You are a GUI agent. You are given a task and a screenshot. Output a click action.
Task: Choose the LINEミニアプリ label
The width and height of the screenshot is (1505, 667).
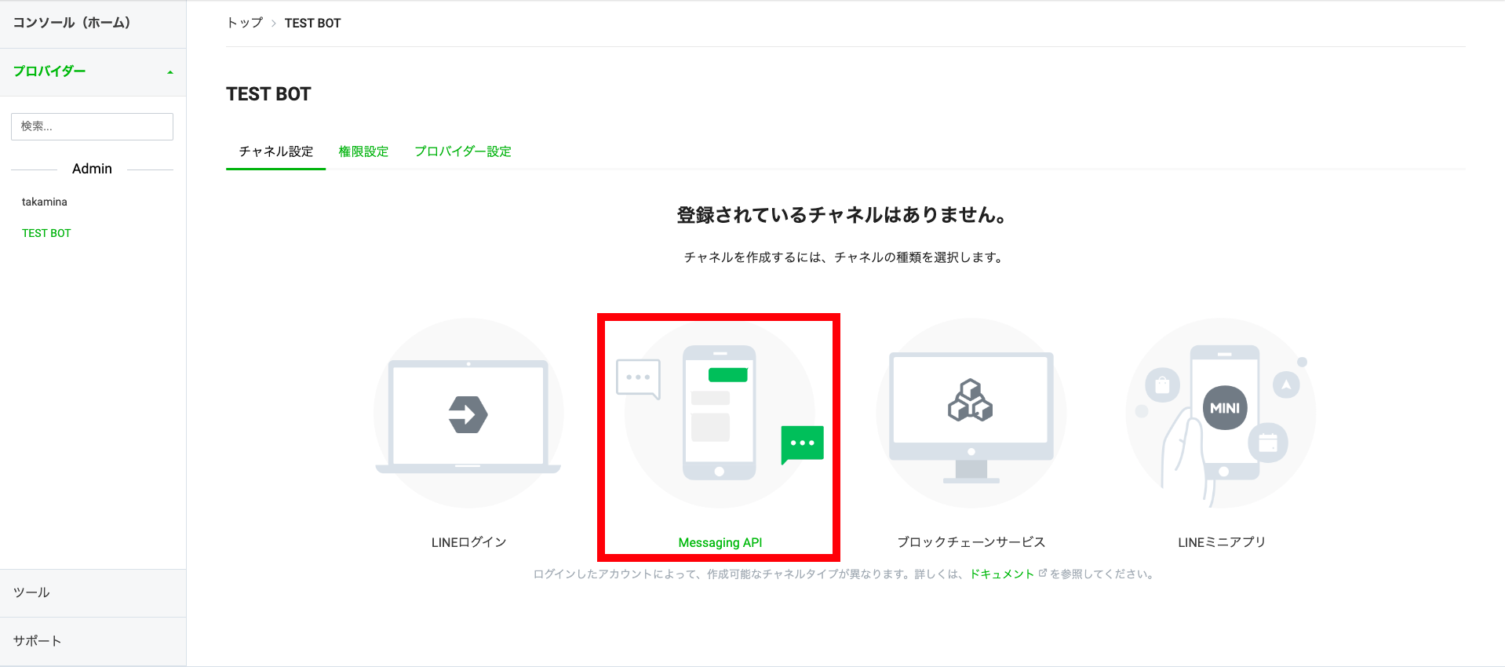pos(1222,542)
